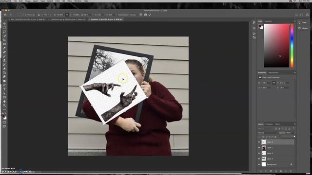Click the Background layer thumbnail
312x175 pixels.
(x=264, y=164)
